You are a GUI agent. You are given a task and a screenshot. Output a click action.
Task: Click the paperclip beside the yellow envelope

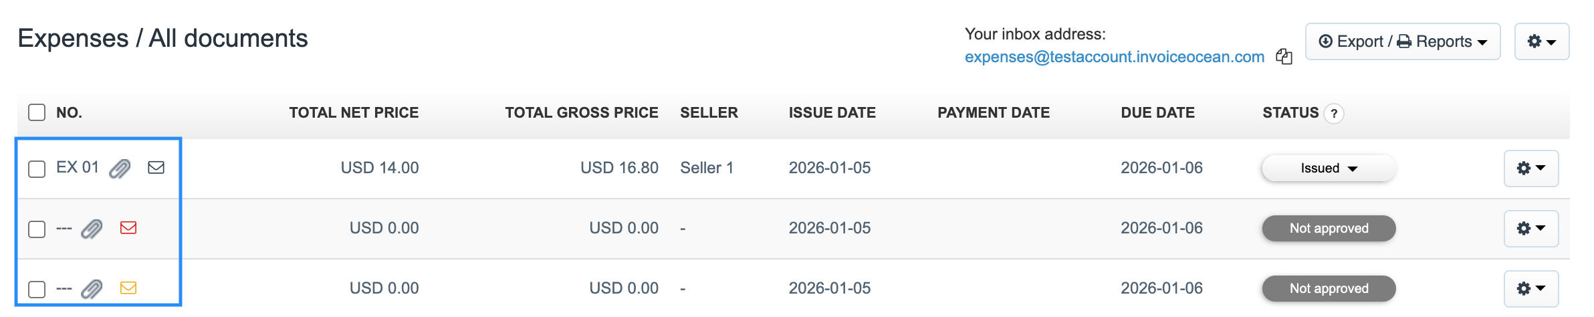[92, 289]
